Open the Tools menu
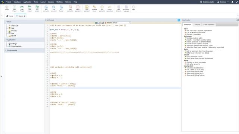Screen dimensions: 239x134 (36, 2)
